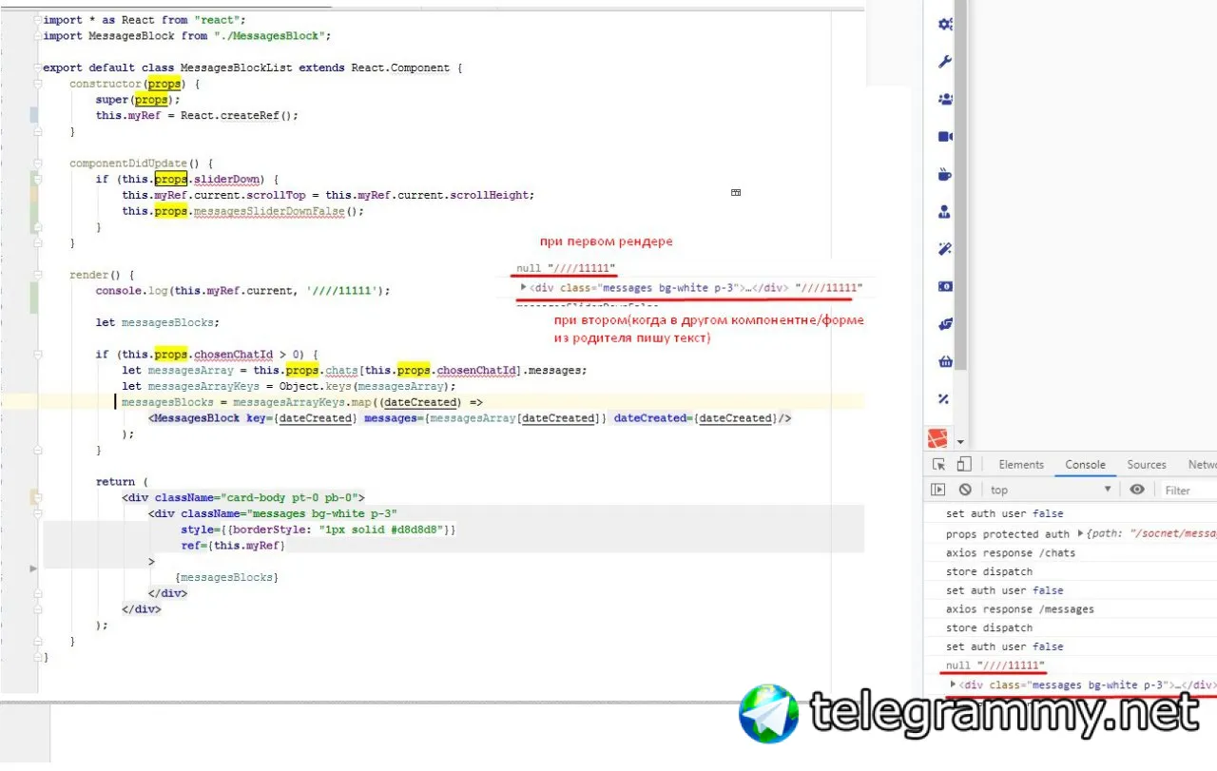
Task: Click 'messagesSliderDownFalse' in the code
Action: [269, 211]
